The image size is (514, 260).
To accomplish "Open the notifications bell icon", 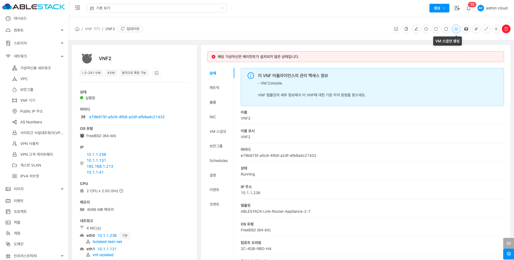I will (x=468, y=8).
